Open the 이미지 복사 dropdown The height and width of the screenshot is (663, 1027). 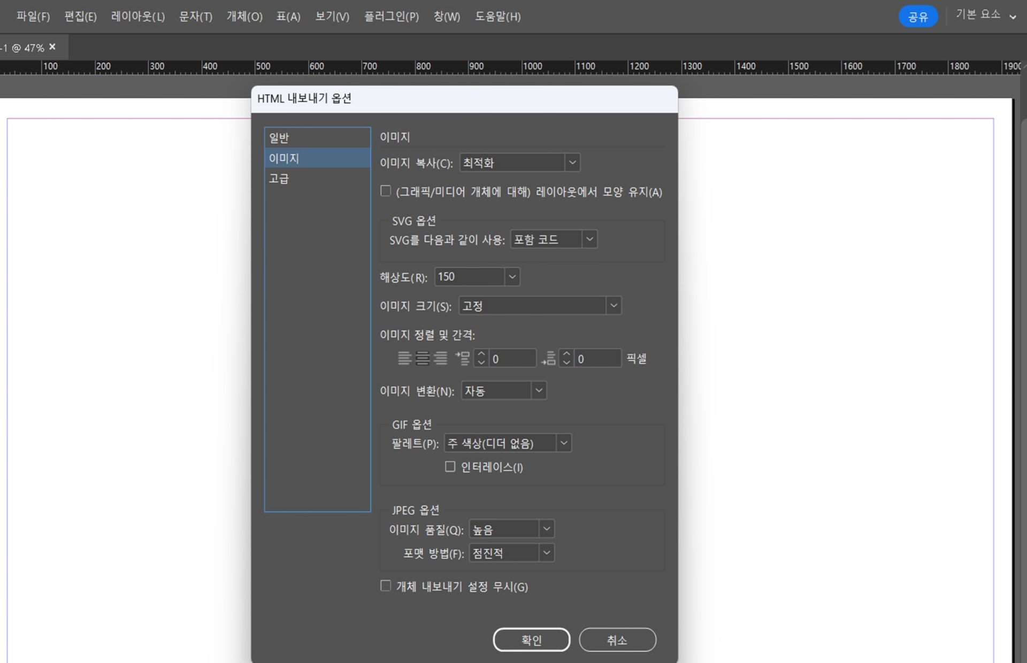coord(572,163)
